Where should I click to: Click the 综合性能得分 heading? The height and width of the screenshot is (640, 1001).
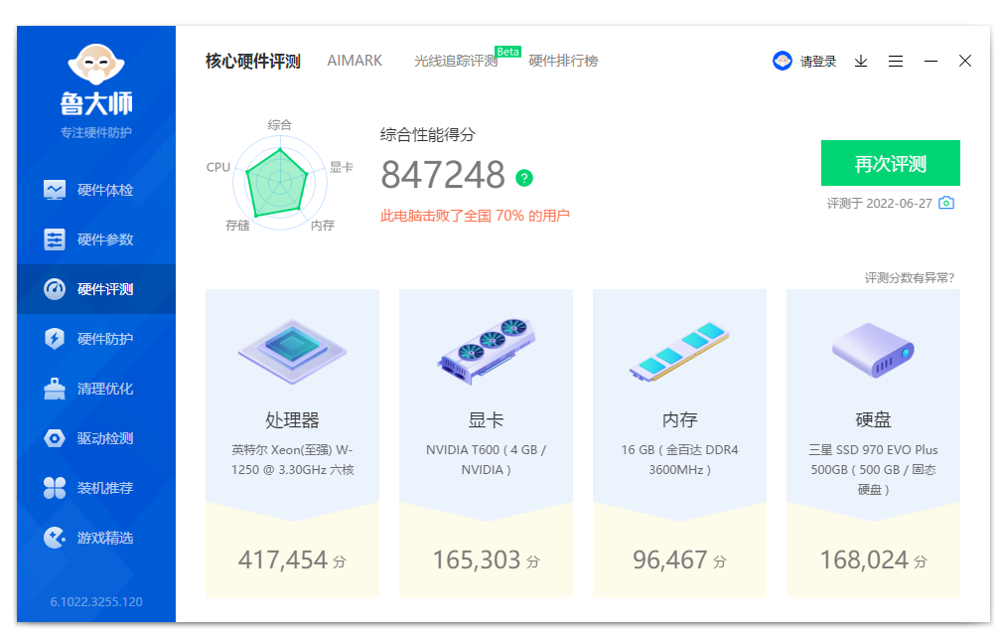[428, 135]
